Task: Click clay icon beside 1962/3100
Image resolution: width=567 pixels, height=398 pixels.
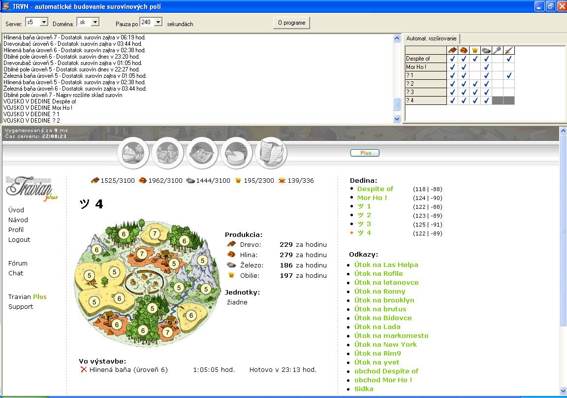Action: click(x=143, y=180)
